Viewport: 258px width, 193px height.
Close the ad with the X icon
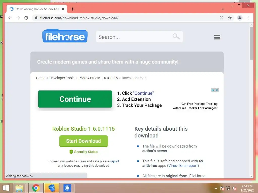[217, 90]
